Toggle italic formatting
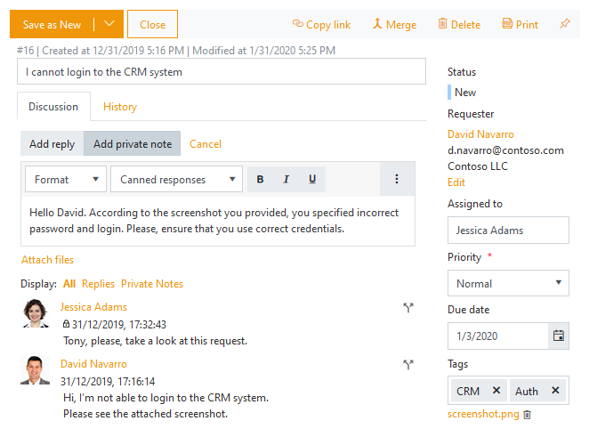The width and height of the screenshot is (589, 429). pos(286,179)
